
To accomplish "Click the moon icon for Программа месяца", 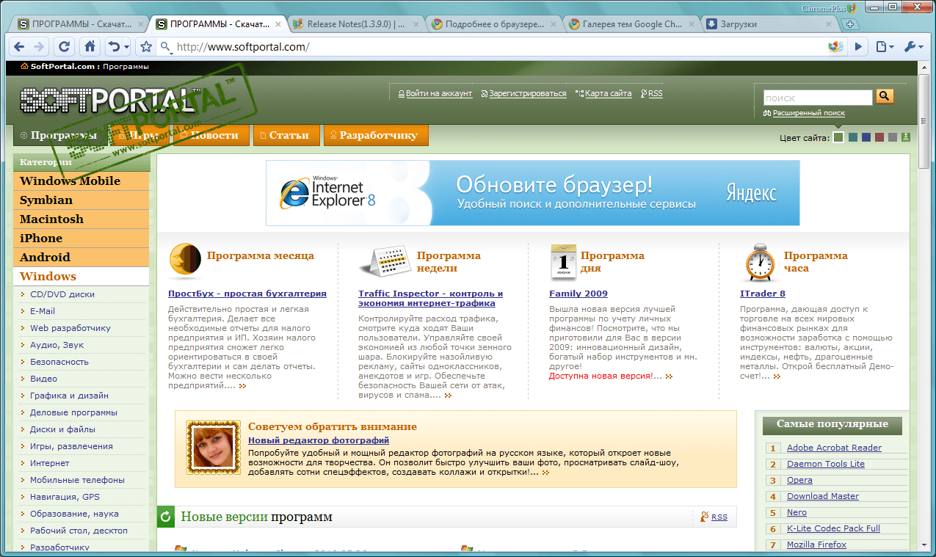I will (186, 261).
